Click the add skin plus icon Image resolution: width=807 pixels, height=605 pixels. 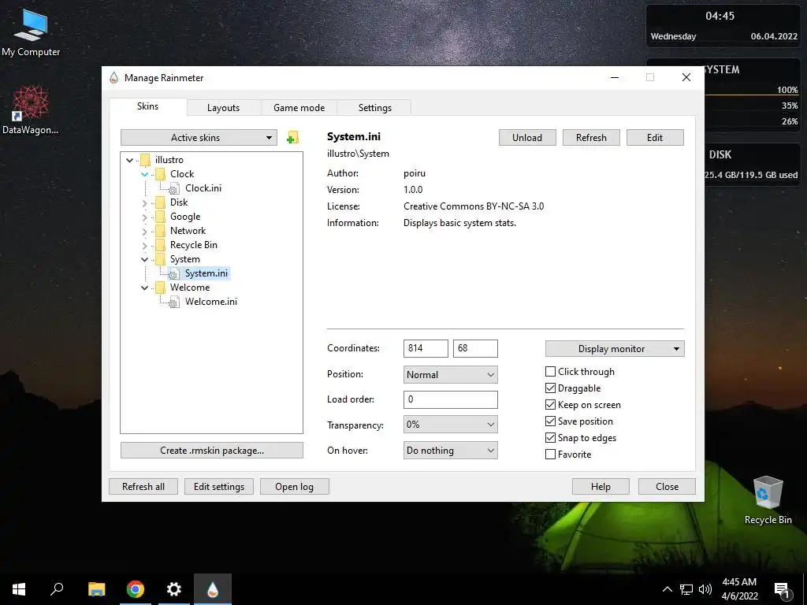(x=292, y=137)
